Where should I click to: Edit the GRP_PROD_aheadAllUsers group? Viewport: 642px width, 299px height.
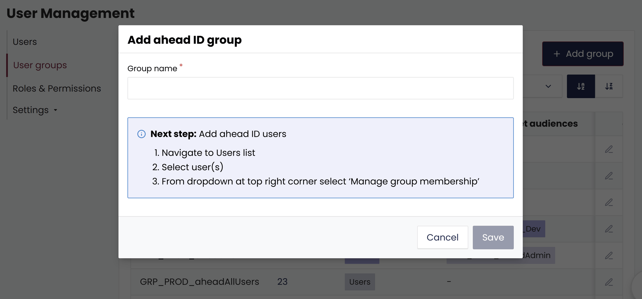(x=609, y=282)
